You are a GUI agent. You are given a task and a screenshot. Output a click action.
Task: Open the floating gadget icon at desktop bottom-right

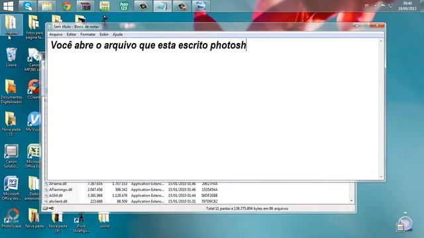pos(405,223)
